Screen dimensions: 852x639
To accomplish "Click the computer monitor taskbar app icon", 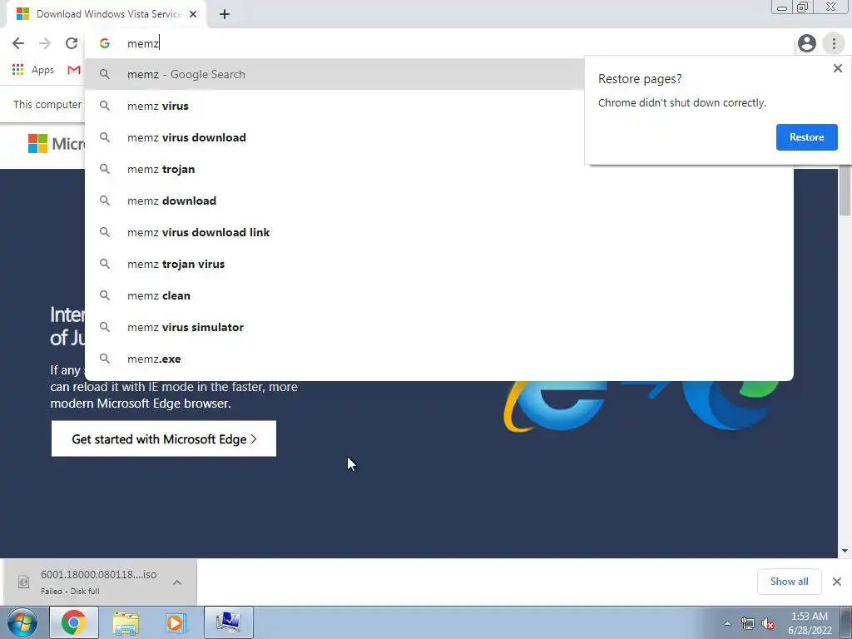I will click(228, 622).
